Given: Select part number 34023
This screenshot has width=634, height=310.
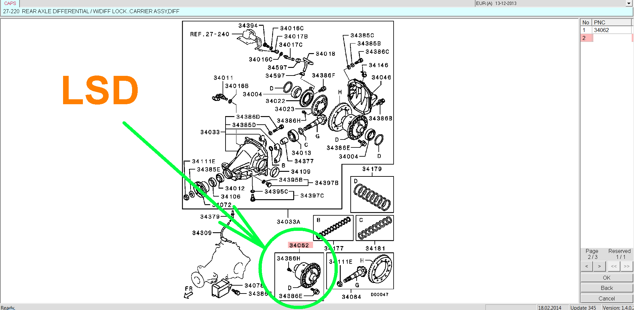Looking at the screenshot, I should click(x=285, y=109).
